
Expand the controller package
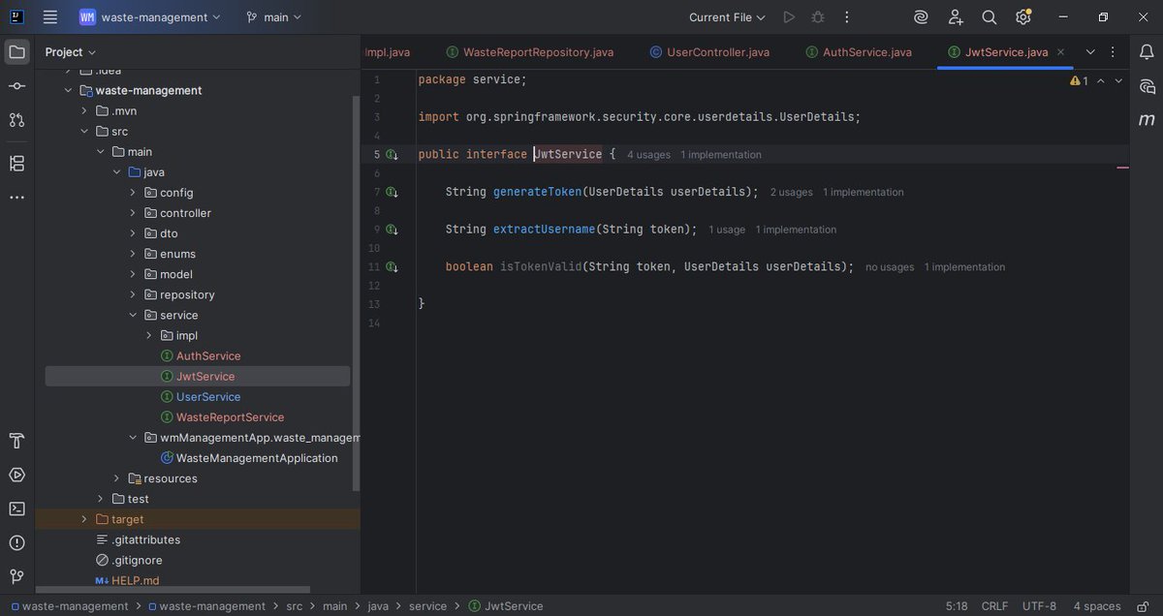[133, 213]
